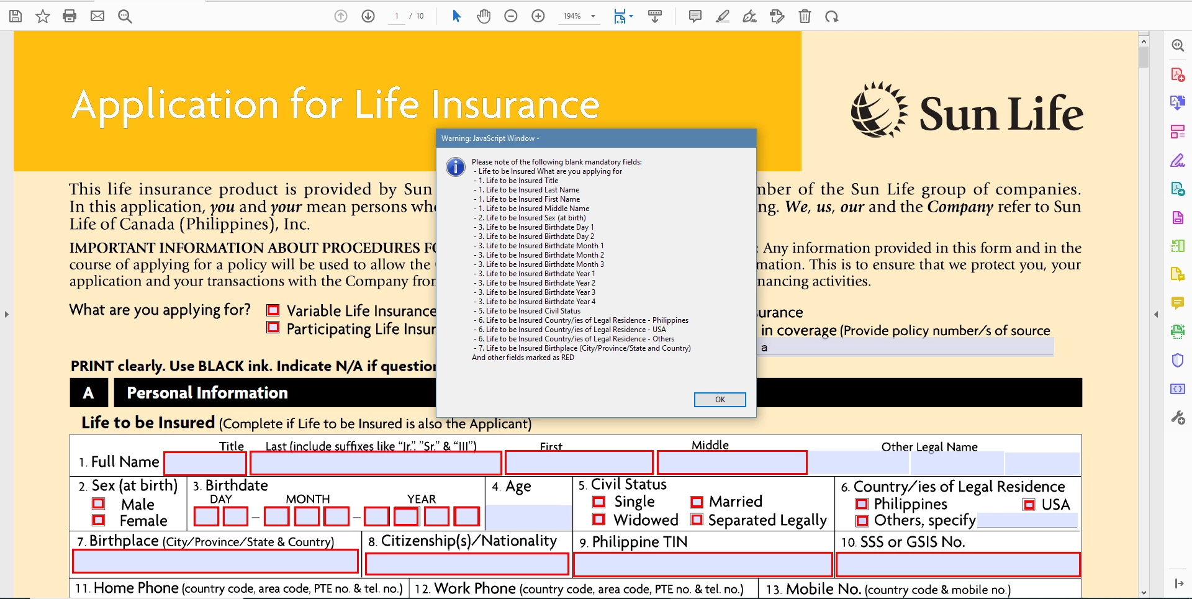Click the stamp tool icon
1192x599 pixels.
(x=777, y=16)
